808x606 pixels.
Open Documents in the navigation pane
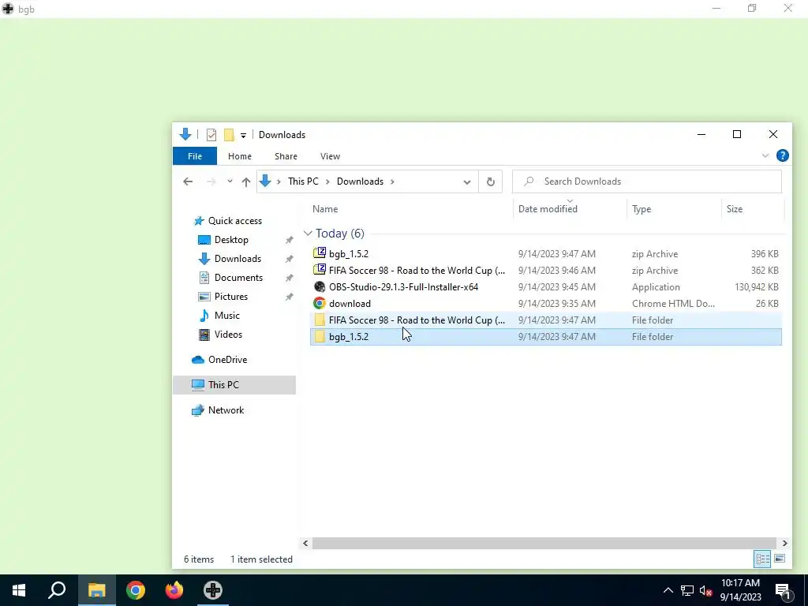pos(238,277)
